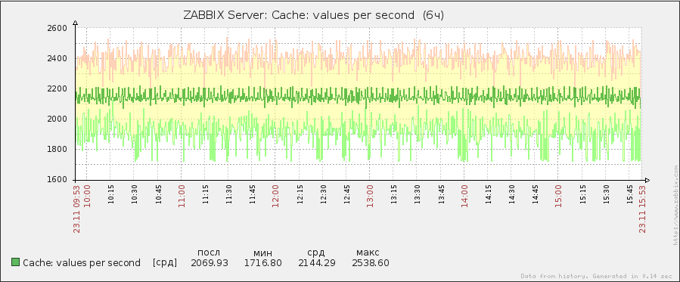This screenshot has width=680, height=282.
Task: Click the 11:45 time axis label
Action: [252, 194]
